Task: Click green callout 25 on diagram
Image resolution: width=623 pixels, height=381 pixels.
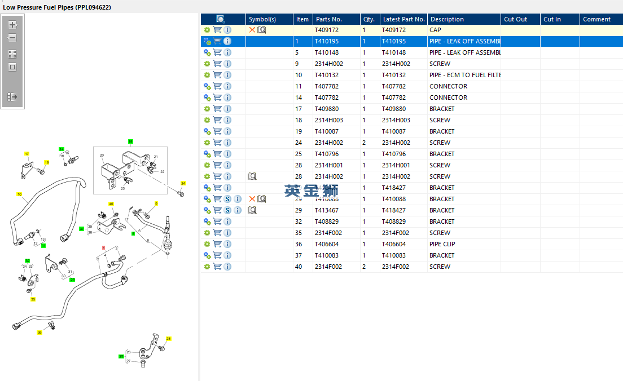Action: tap(121, 356)
